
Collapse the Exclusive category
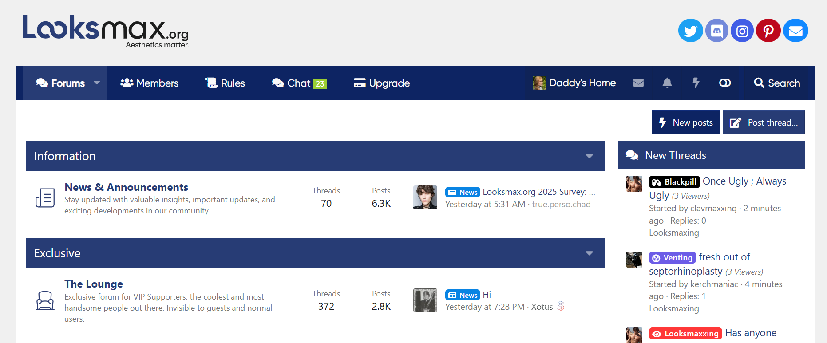pyautogui.click(x=589, y=253)
